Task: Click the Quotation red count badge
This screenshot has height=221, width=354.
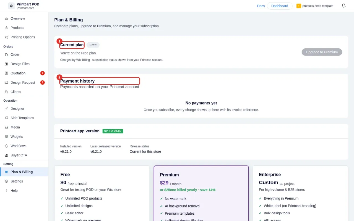Action: coord(43,73)
